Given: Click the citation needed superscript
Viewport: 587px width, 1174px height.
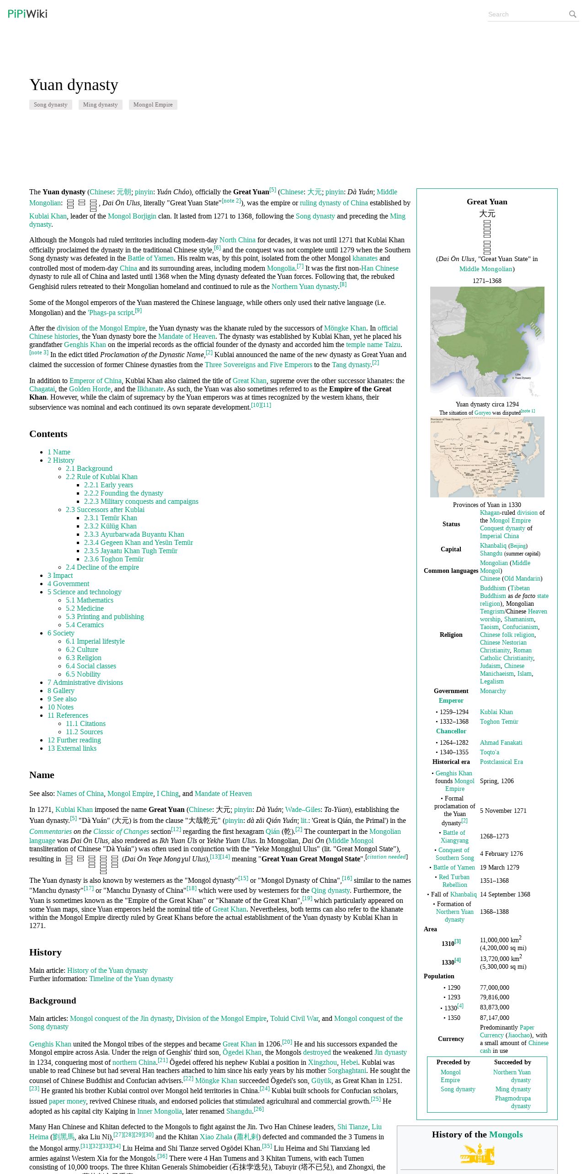Looking at the screenshot, I should 387,857.
